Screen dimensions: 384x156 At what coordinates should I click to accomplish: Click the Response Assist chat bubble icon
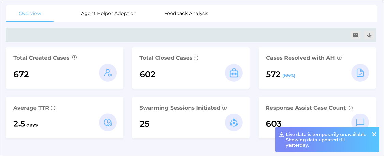pos(360,122)
